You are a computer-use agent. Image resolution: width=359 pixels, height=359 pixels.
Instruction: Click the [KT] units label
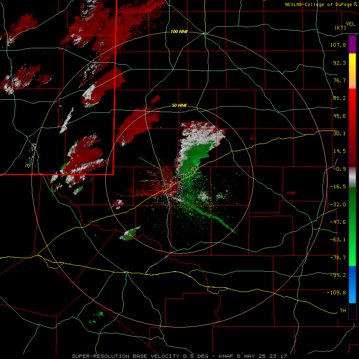pos(341,28)
